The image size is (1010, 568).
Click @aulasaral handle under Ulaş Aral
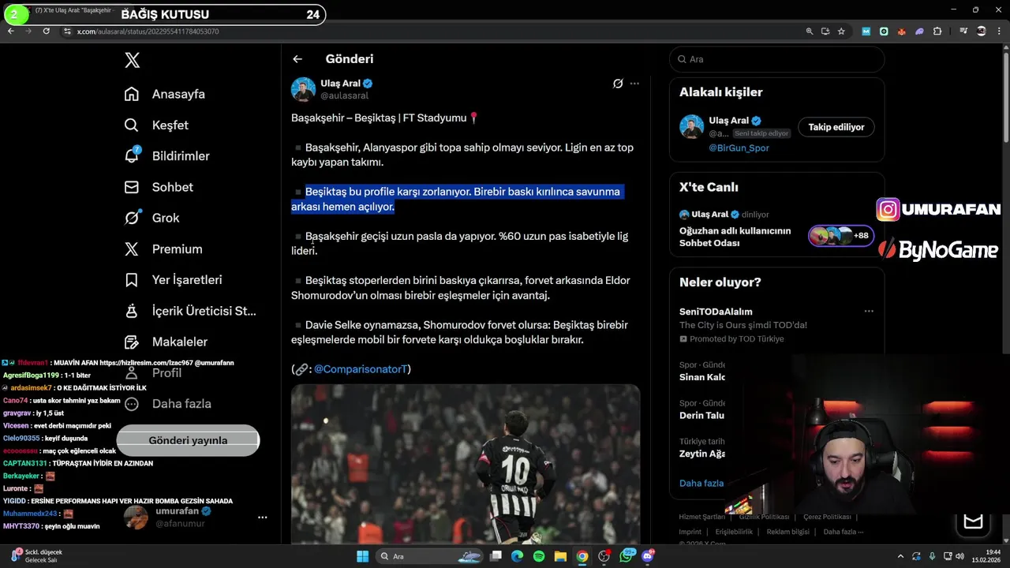pyautogui.click(x=344, y=95)
